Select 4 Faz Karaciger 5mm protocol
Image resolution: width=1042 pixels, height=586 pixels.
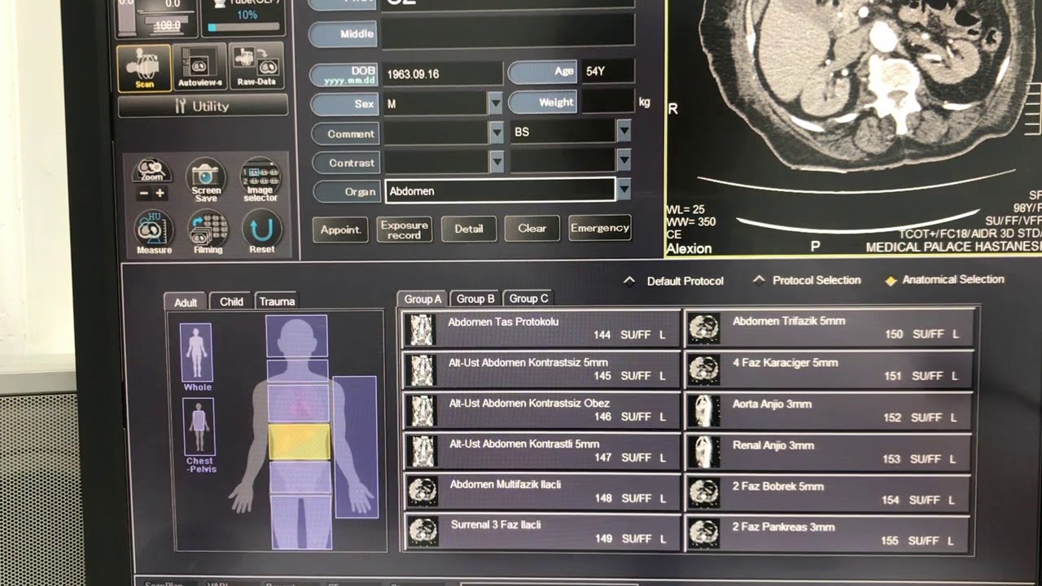pyautogui.click(x=829, y=370)
